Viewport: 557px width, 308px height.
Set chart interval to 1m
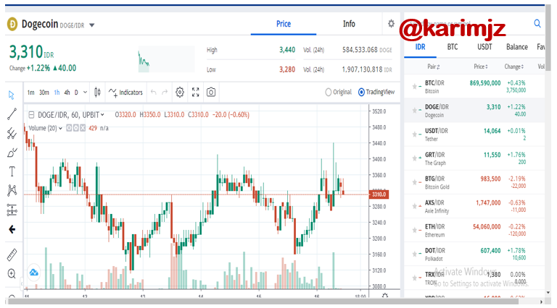31,93
